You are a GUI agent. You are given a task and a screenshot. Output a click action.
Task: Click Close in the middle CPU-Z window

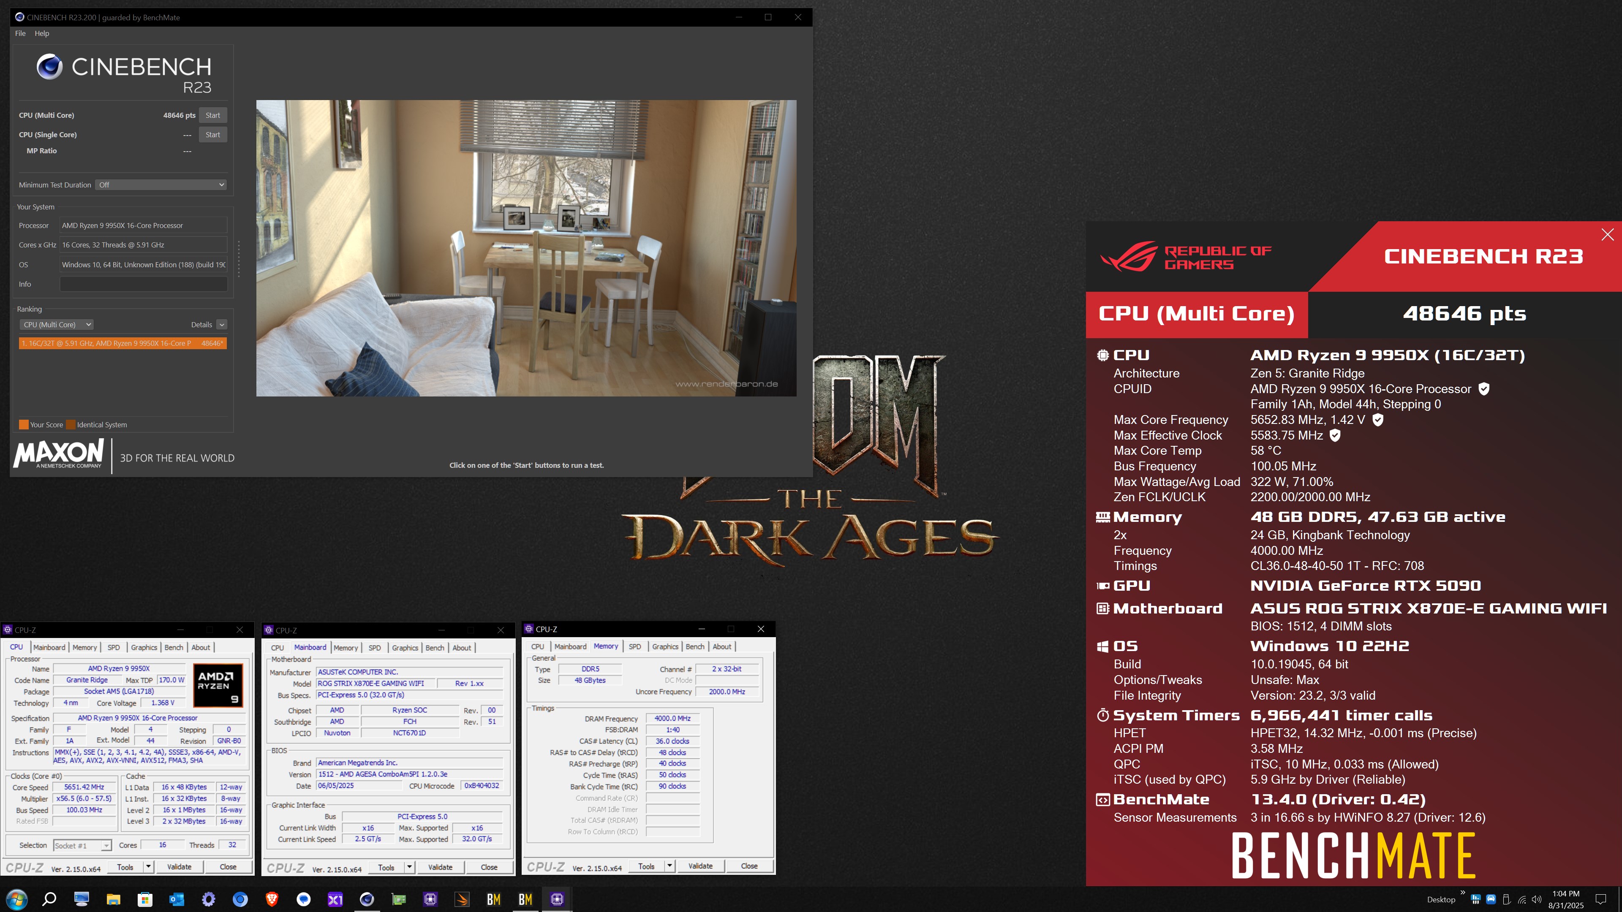tap(489, 867)
